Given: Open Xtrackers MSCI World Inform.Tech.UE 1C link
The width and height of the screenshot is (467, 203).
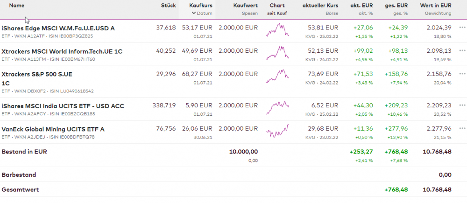Looking at the screenshot, I should (62, 51).
